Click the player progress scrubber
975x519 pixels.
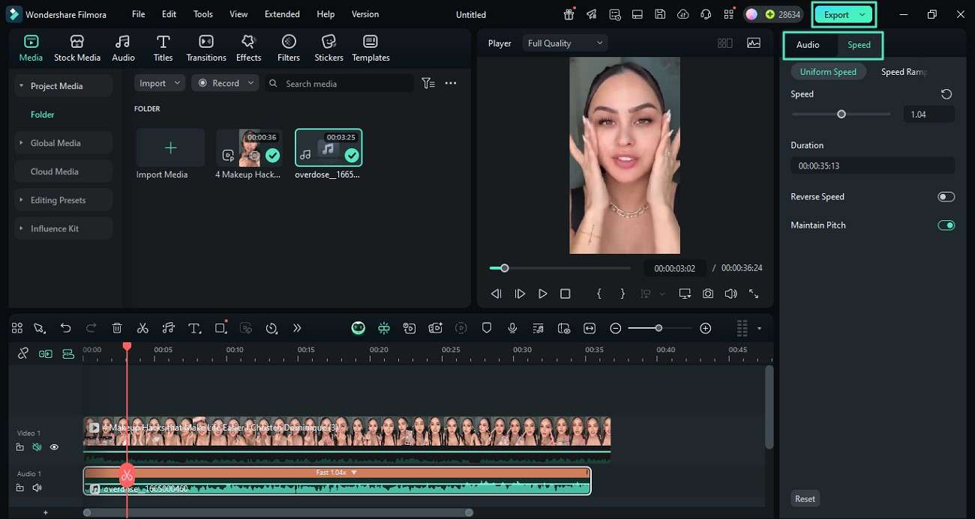tap(505, 268)
